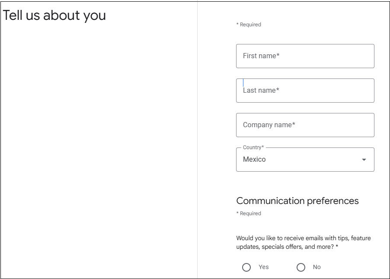Image resolution: width=390 pixels, height=279 pixels.
Task: Click the "Company name*" placeholder text
Action: point(269,125)
